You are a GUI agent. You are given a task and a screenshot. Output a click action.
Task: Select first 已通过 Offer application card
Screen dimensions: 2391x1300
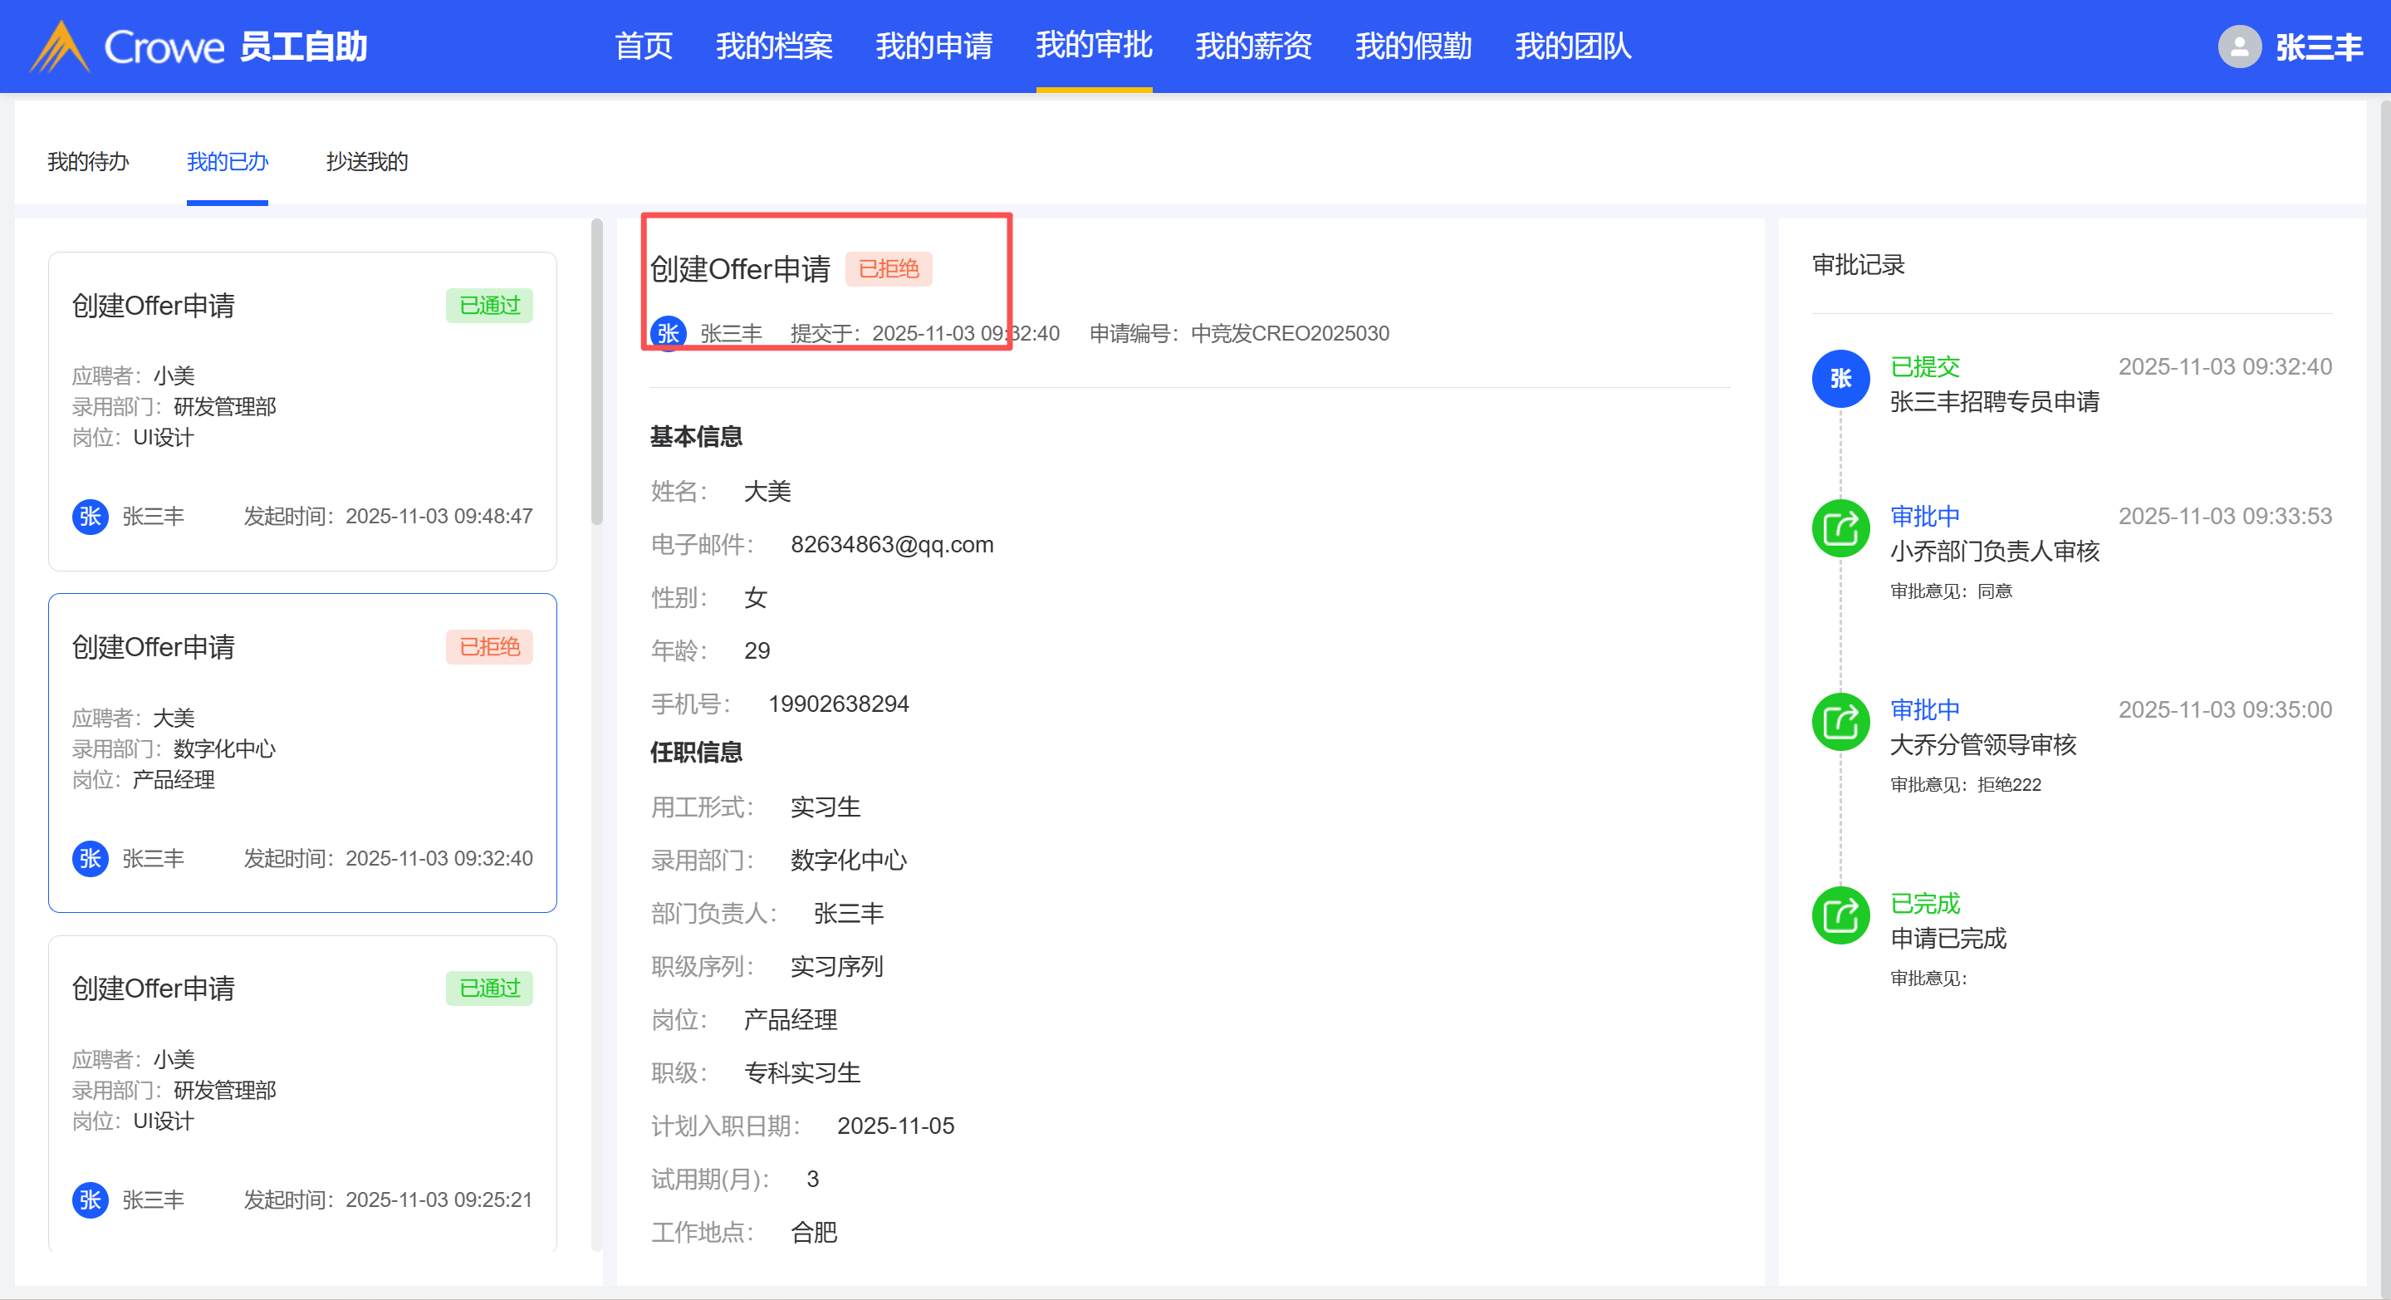(301, 410)
